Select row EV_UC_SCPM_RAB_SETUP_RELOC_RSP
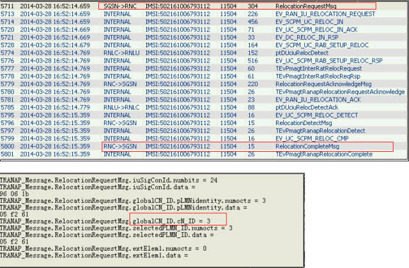The height and width of the screenshot is (268, 409). tap(204, 61)
